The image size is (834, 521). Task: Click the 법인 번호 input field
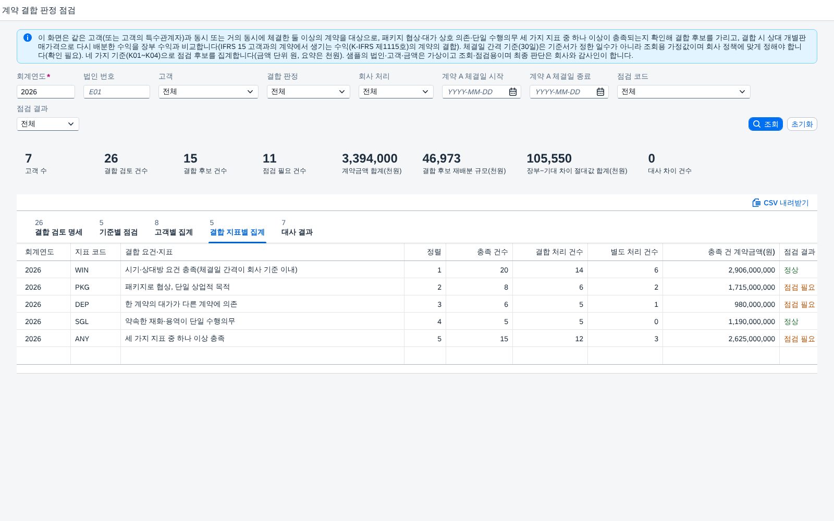point(117,92)
